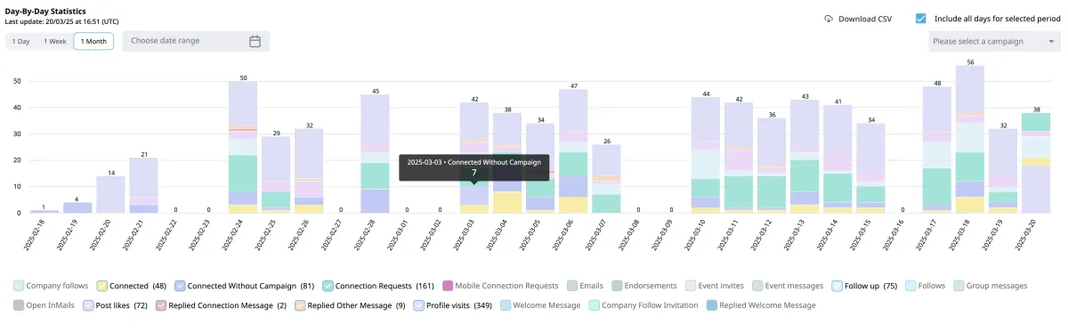Select the 1 Month tab
The image size is (1068, 333).
[x=93, y=41]
